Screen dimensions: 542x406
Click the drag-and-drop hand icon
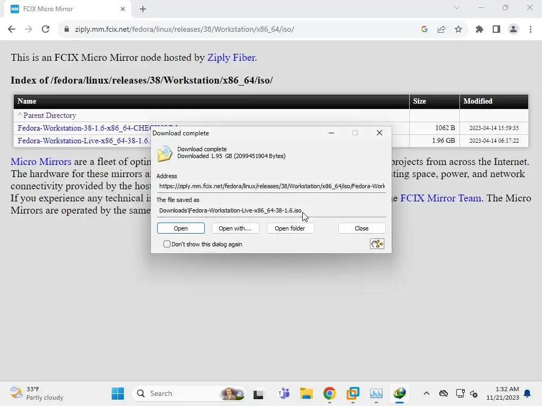click(377, 244)
